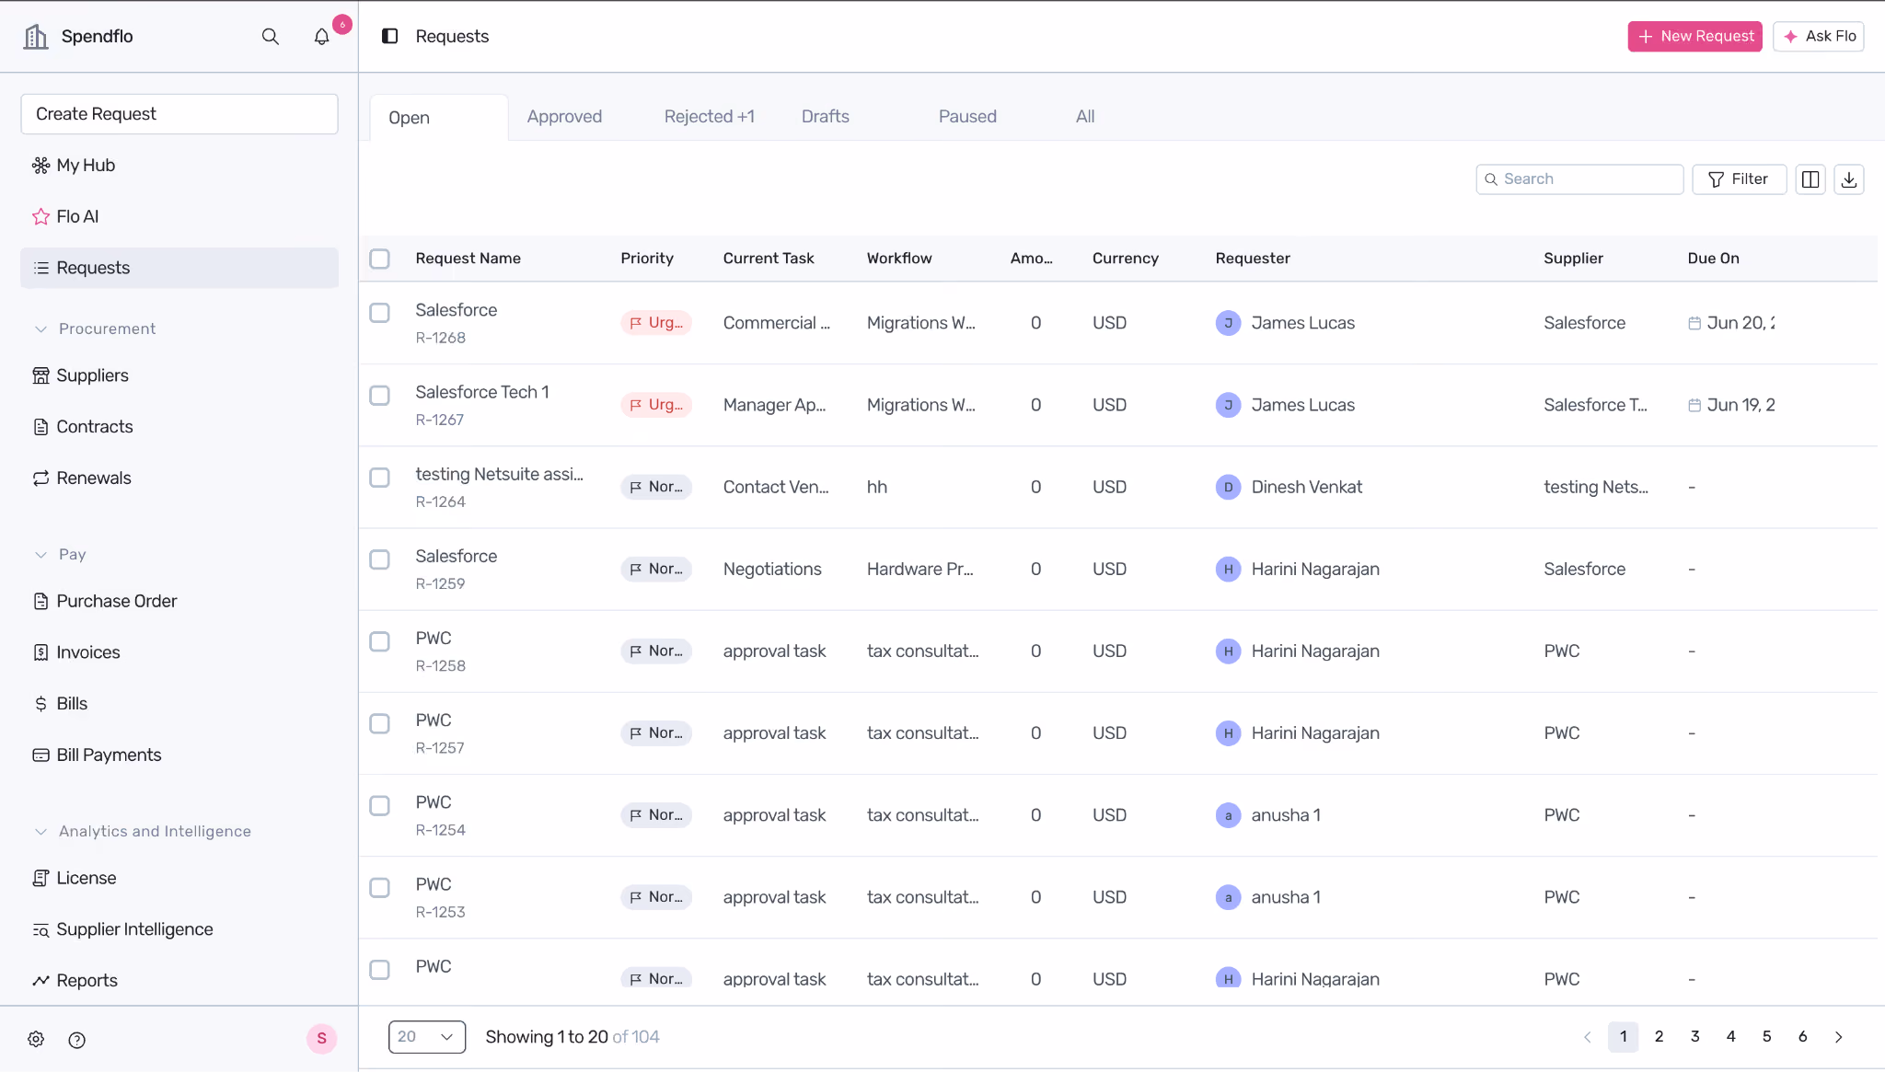Open the column layout settings icon
The height and width of the screenshot is (1072, 1885).
1810,179
